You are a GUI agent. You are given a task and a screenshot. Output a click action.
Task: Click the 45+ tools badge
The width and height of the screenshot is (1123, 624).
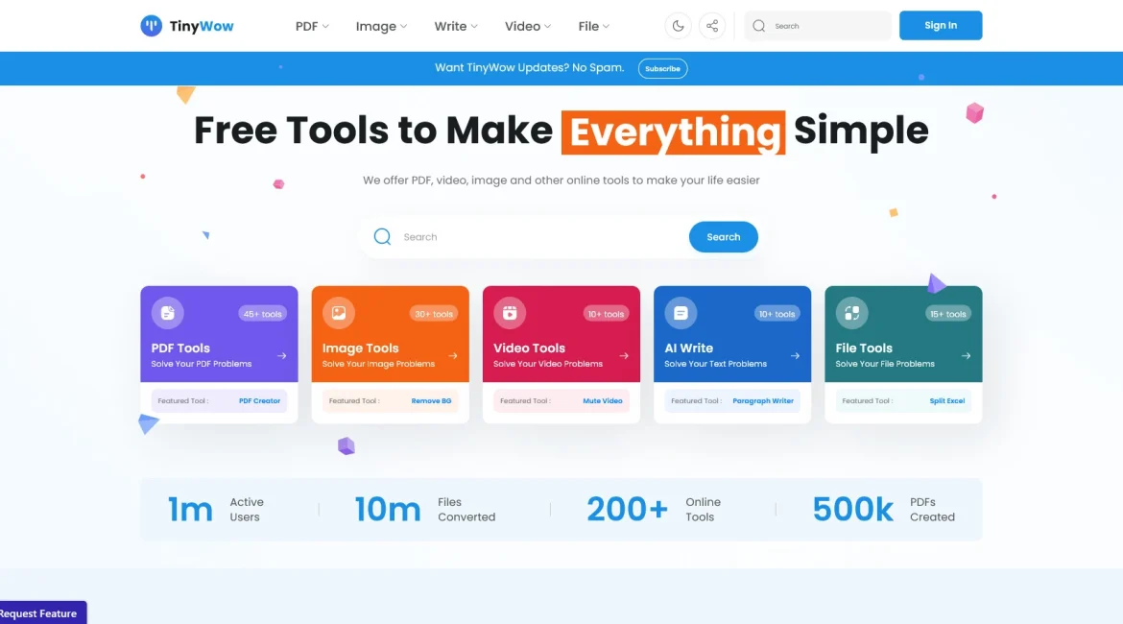tap(262, 314)
